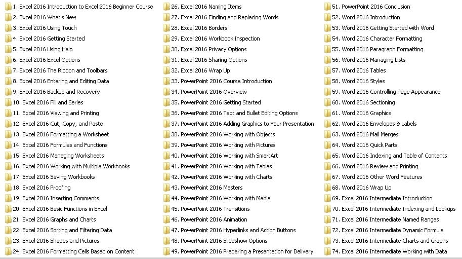The height and width of the screenshot is (259, 462).
Task: Select folder icon for 34. PowerPoint 2016 Overview
Action: (166, 92)
